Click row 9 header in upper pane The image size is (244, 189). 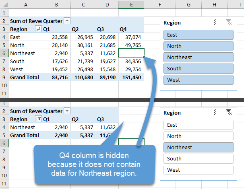(4, 77)
